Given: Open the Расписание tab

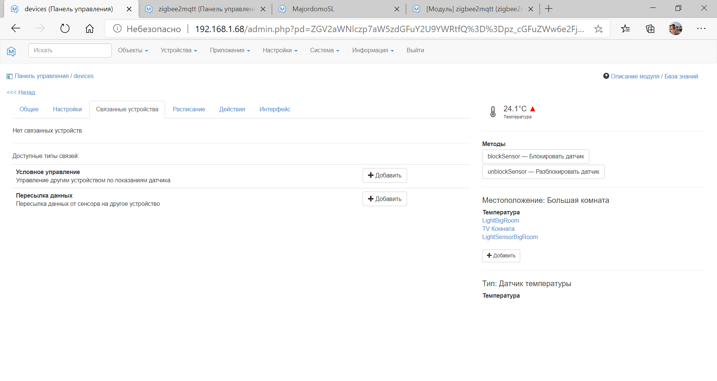Looking at the screenshot, I should pos(189,109).
